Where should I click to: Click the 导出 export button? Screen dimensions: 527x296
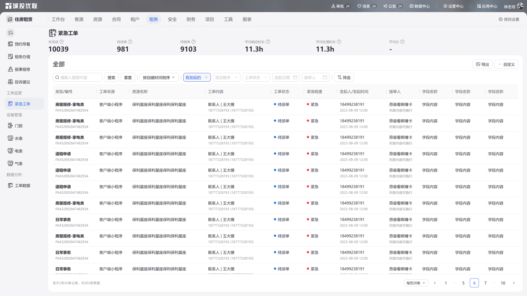tap(483, 64)
